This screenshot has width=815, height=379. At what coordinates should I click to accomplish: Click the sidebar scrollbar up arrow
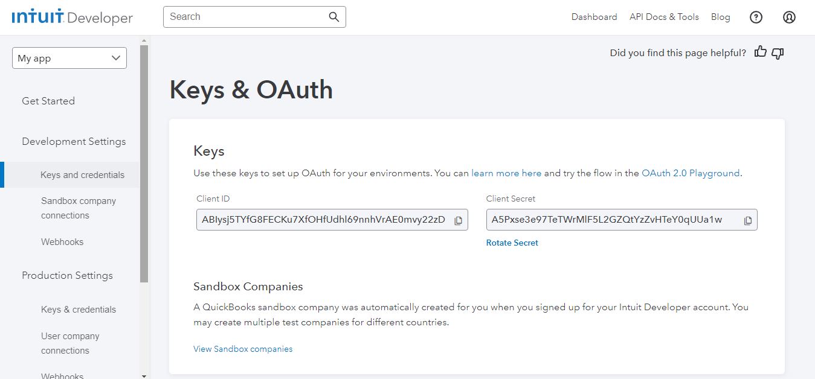pyautogui.click(x=144, y=40)
